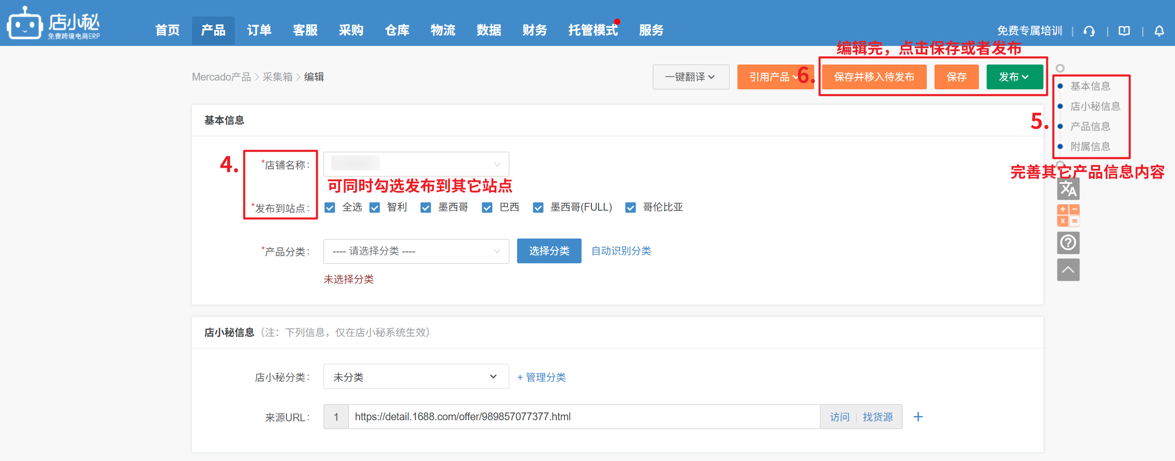
Task: Open the customer service headset icon
Action: tap(1089, 31)
